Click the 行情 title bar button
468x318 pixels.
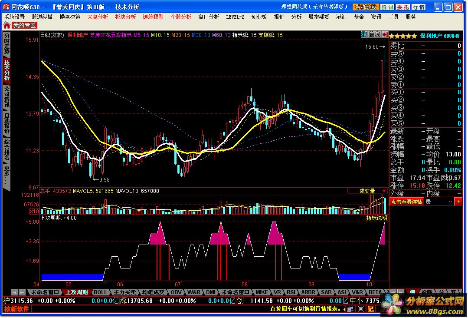(419, 7)
